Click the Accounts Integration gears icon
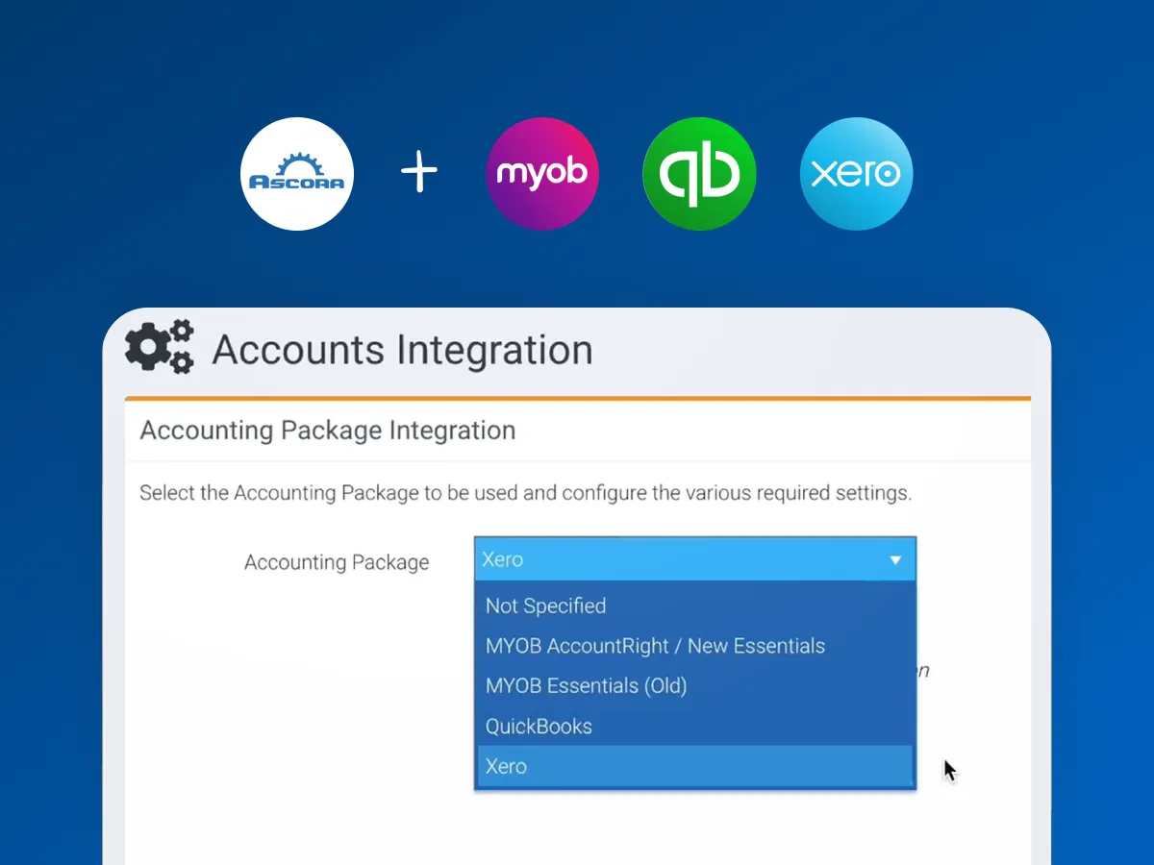This screenshot has height=865, width=1154. tap(160, 347)
